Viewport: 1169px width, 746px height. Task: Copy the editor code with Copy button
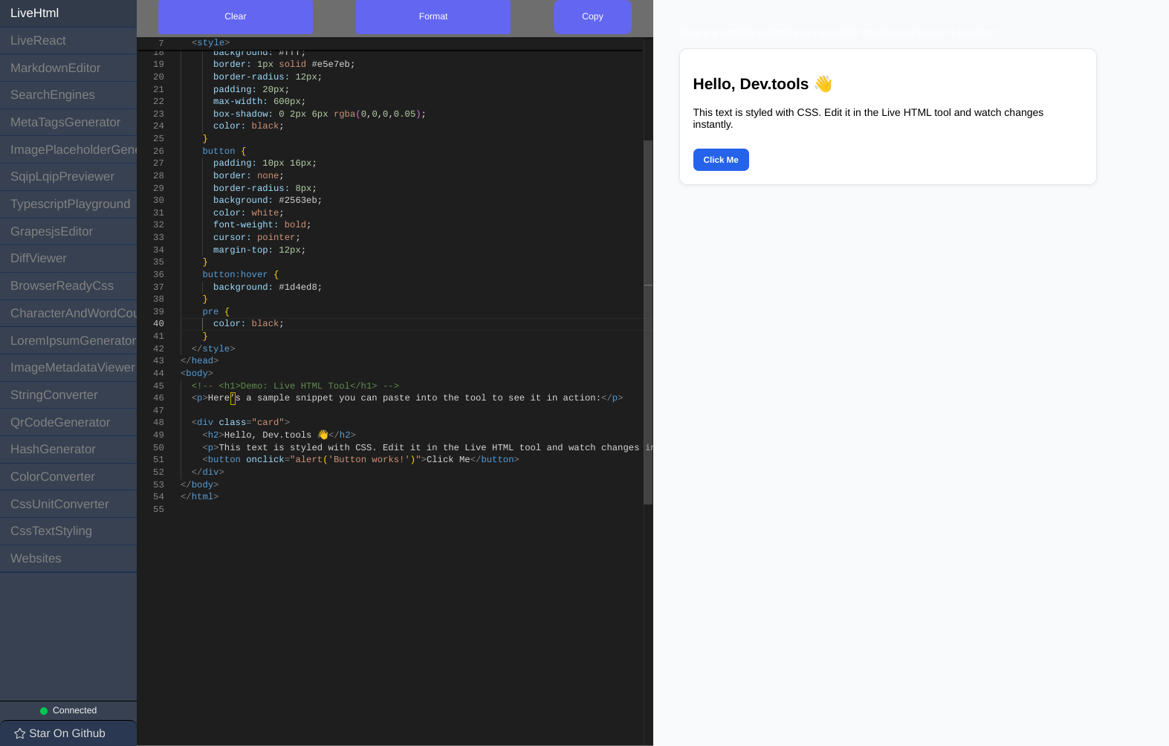pyautogui.click(x=592, y=16)
